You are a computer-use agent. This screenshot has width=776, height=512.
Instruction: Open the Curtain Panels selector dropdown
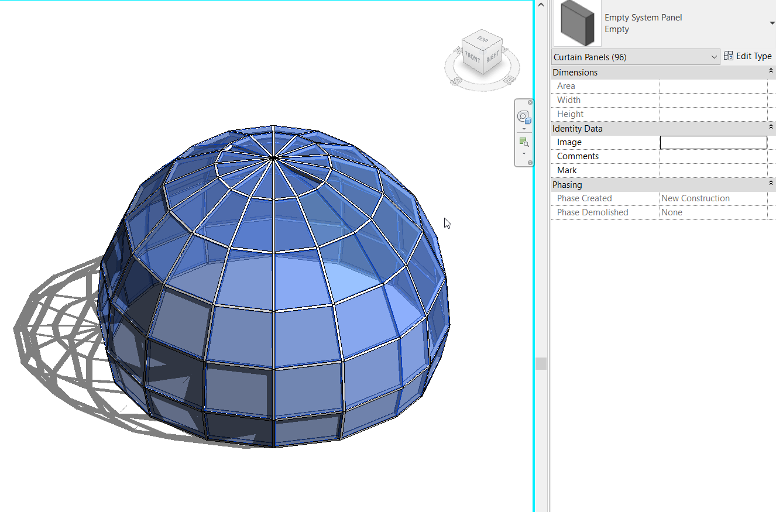coord(714,57)
